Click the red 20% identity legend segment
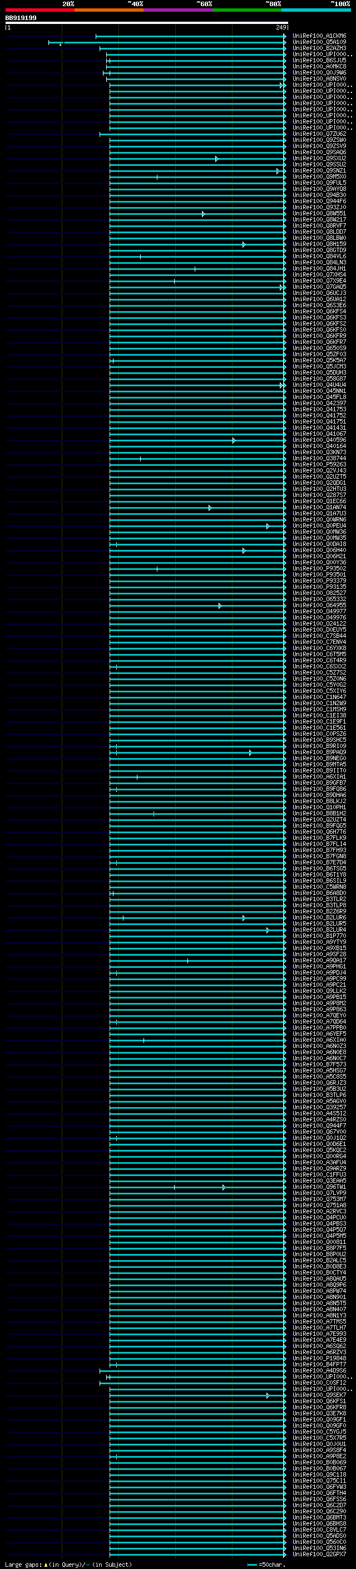Image resolution: width=356 pixels, height=1569 pixels. click(39, 10)
